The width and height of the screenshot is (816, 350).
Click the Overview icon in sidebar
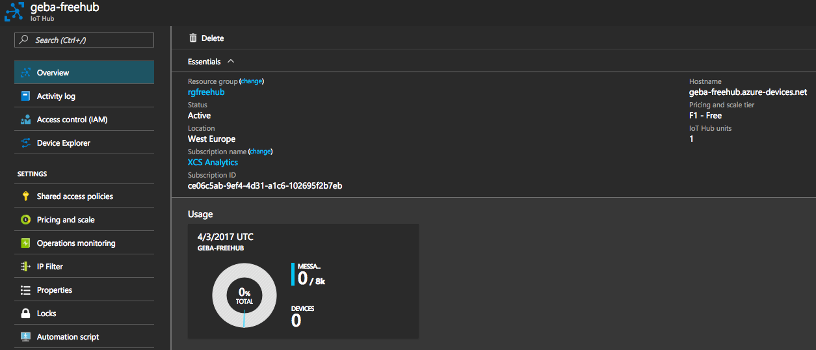point(26,73)
